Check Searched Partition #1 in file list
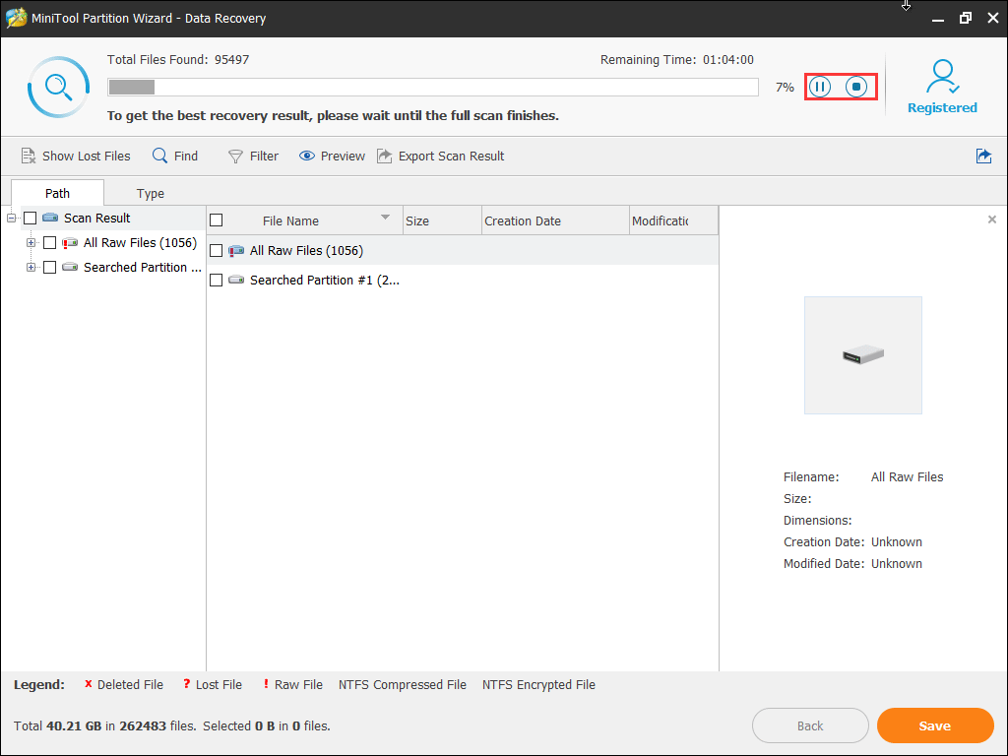Screen dimensions: 1008x756 point(217,281)
